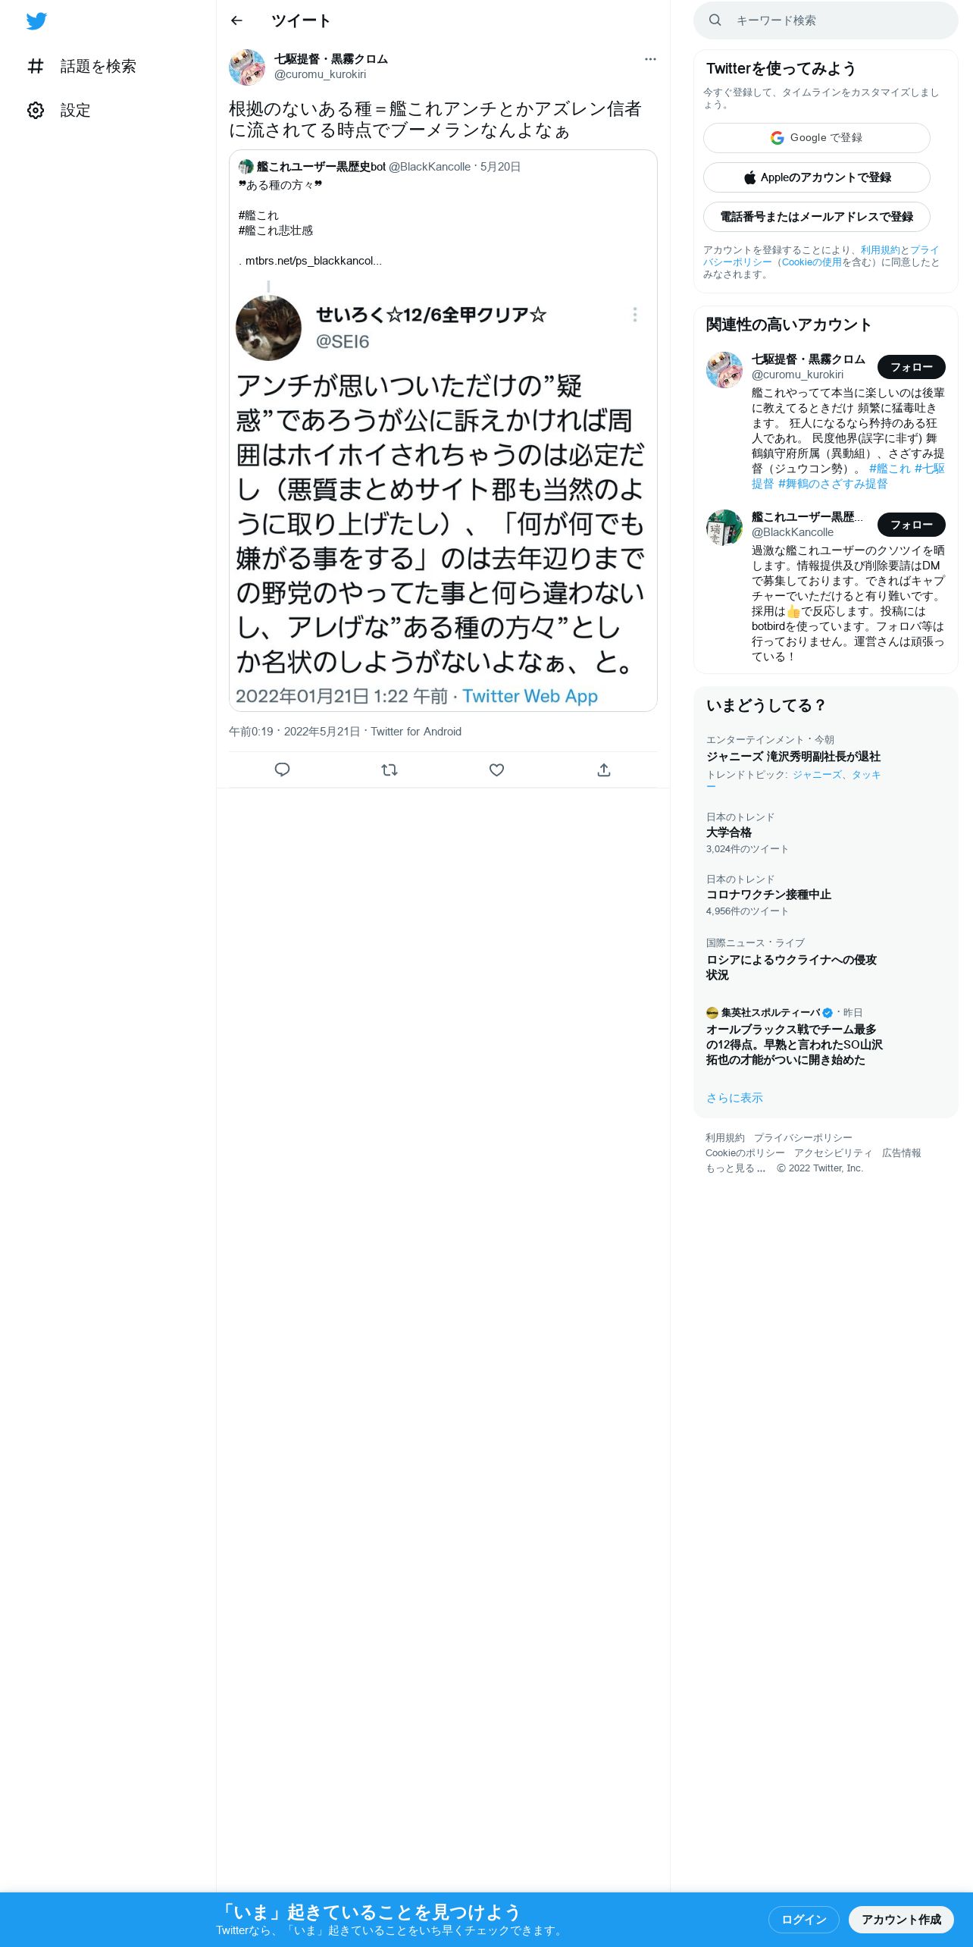Open the tweet's three-dot more menu

[x=650, y=59]
